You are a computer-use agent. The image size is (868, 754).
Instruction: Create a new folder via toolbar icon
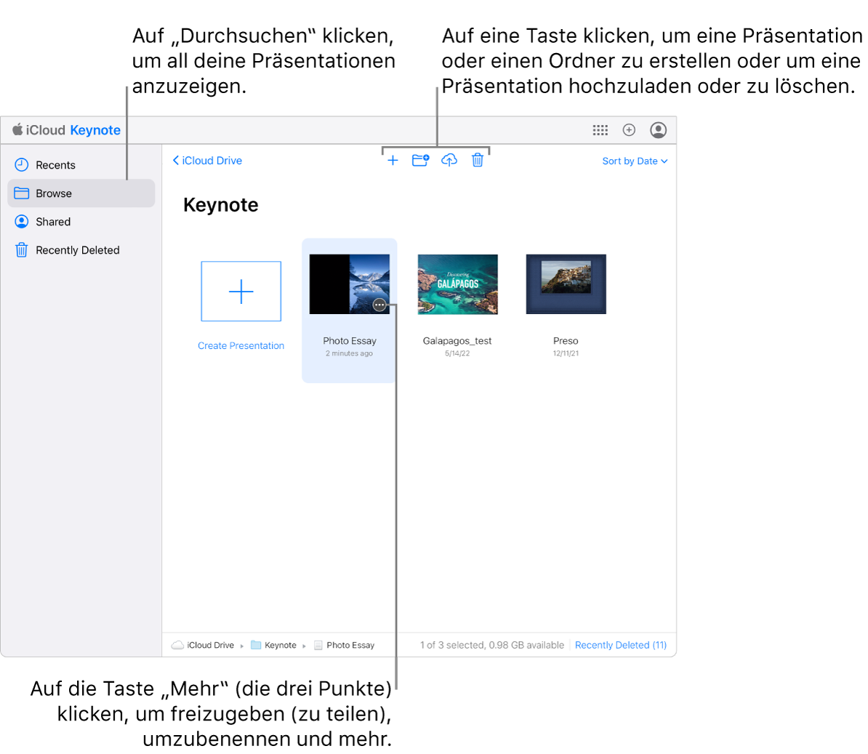[421, 161]
